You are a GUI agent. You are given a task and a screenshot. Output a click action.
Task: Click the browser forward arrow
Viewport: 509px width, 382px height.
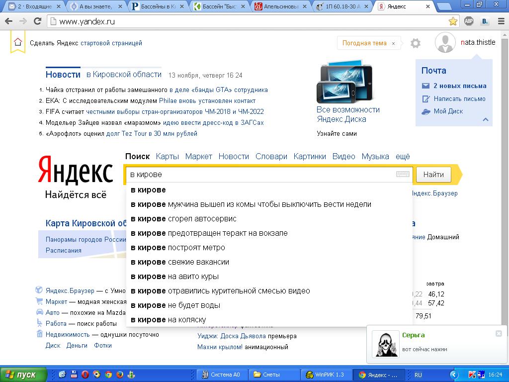23,21
